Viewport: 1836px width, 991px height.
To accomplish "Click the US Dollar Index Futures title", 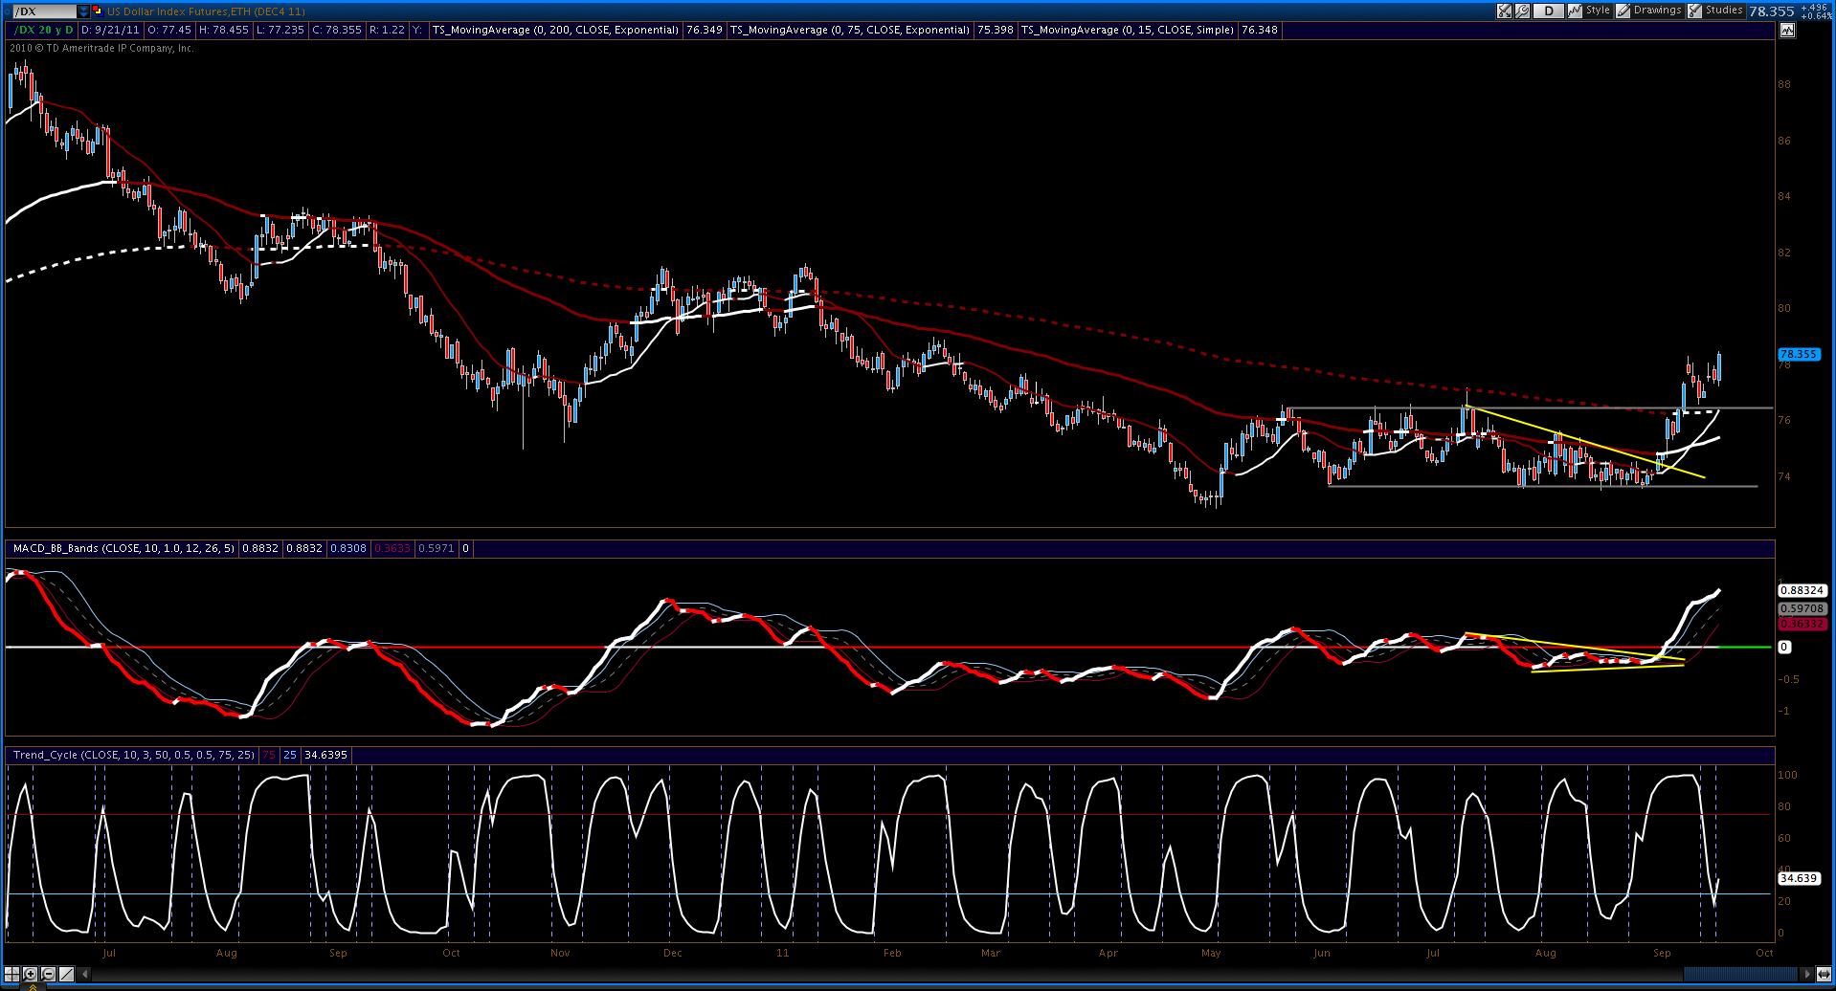I will (x=206, y=11).
